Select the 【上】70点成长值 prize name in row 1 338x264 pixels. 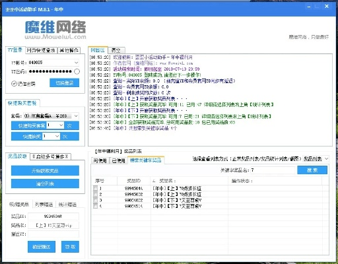pos(177,188)
